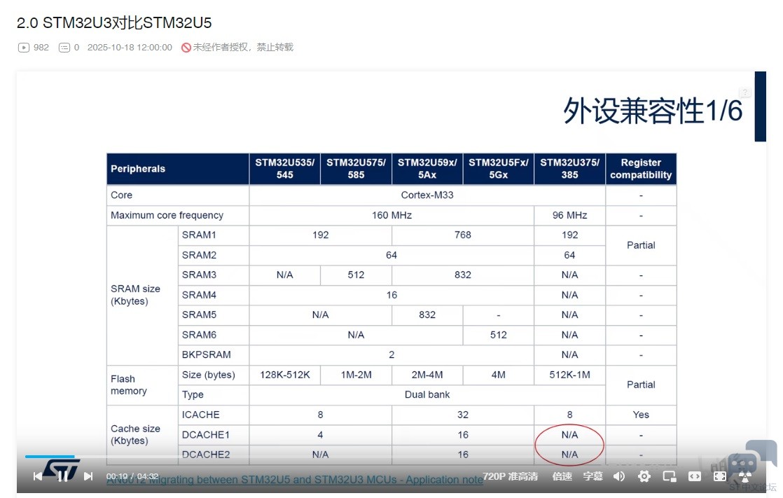
Task: Click the SRAM4 row label
Action: click(199, 295)
